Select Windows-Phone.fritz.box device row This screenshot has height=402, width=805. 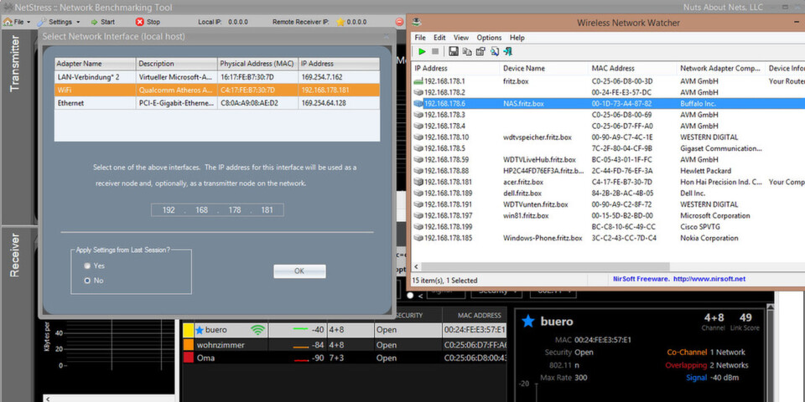[x=609, y=238]
